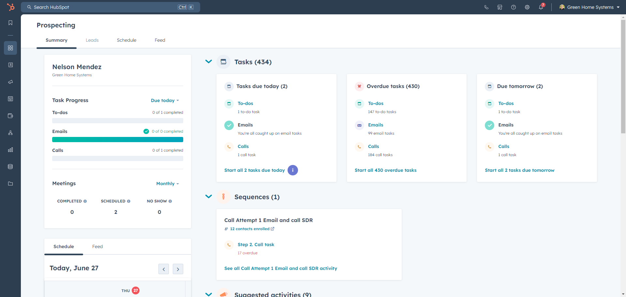Open the CRM contacts icon in sidebar

(x=10, y=65)
